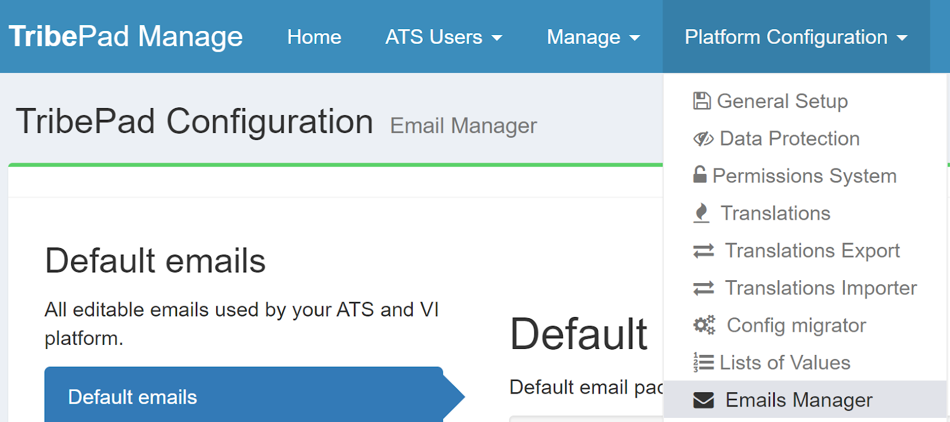This screenshot has height=422, width=950.
Task: Select General Setup menu entry
Action: [805, 101]
